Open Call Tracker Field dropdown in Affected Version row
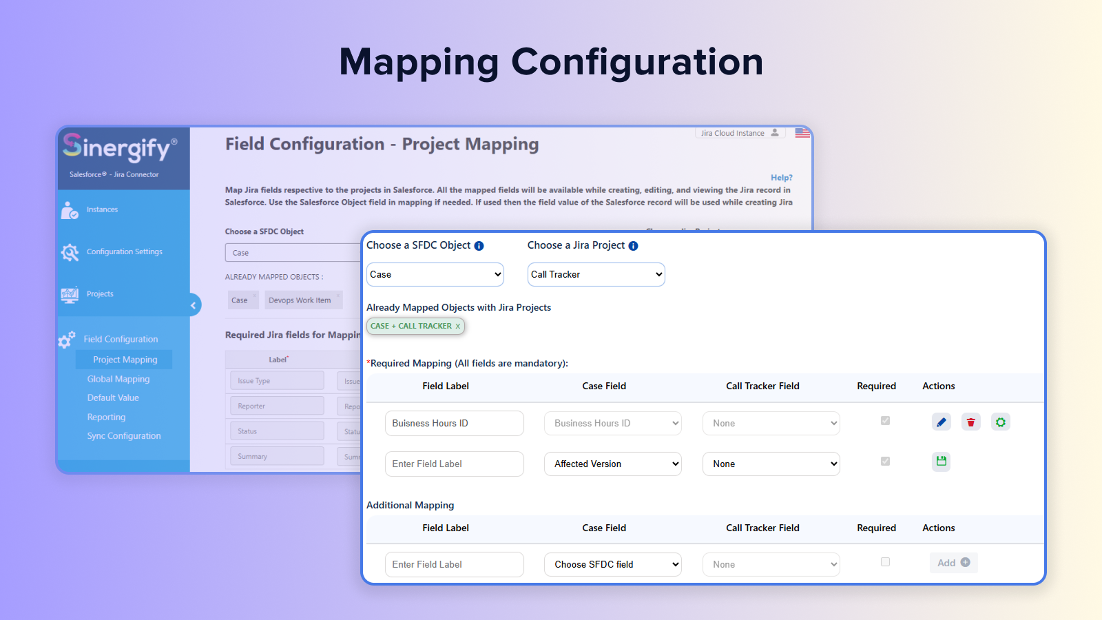Viewport: 1102px width, 620px height. point(771,464)
